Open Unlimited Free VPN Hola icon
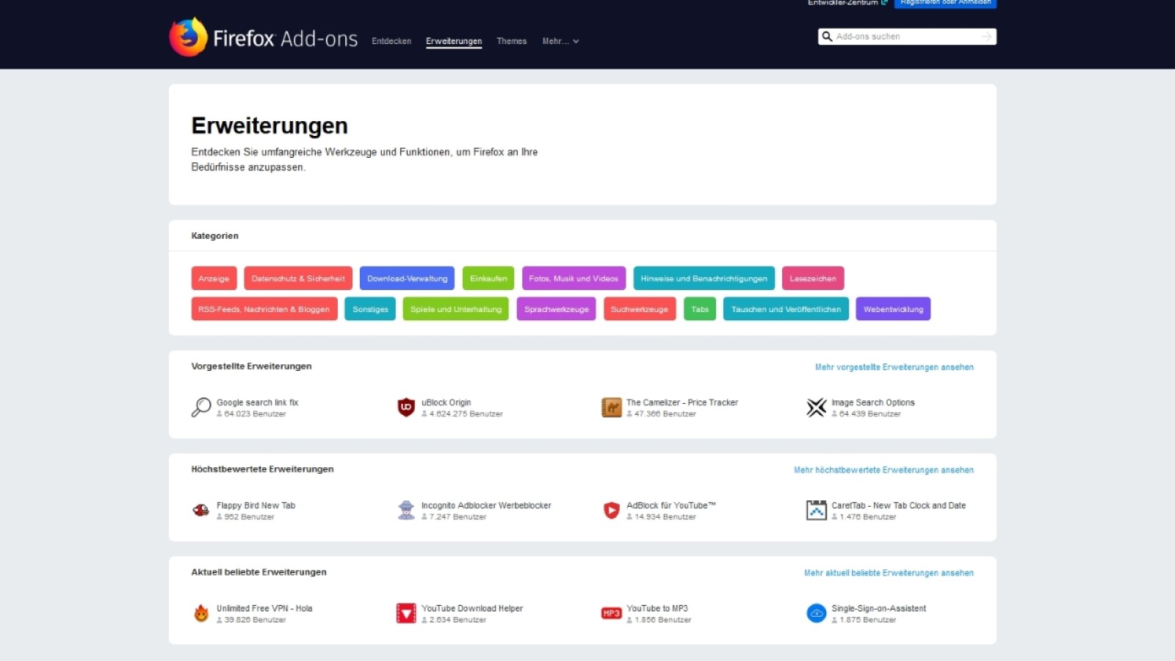1175x661 pixels. pyautogui.click(x=201, y=613)
